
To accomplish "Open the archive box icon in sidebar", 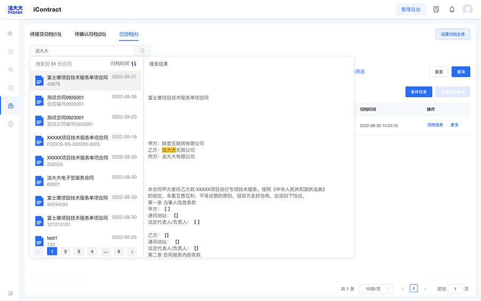I will click(x=10, y=105).
